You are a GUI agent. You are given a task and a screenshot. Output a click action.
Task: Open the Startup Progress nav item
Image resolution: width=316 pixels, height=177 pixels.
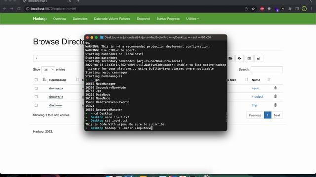[168, 19]
